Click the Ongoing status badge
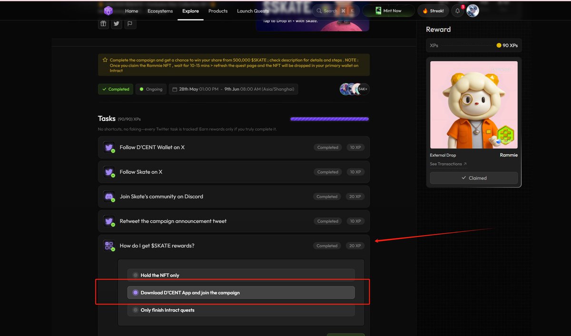This screenshot has height=336, width=571. (151, 89)
